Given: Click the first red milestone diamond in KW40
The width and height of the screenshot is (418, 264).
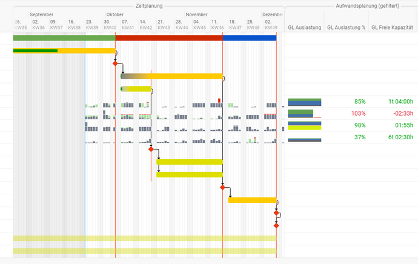Looking at the screenshot, I should (x=115, y=63).
